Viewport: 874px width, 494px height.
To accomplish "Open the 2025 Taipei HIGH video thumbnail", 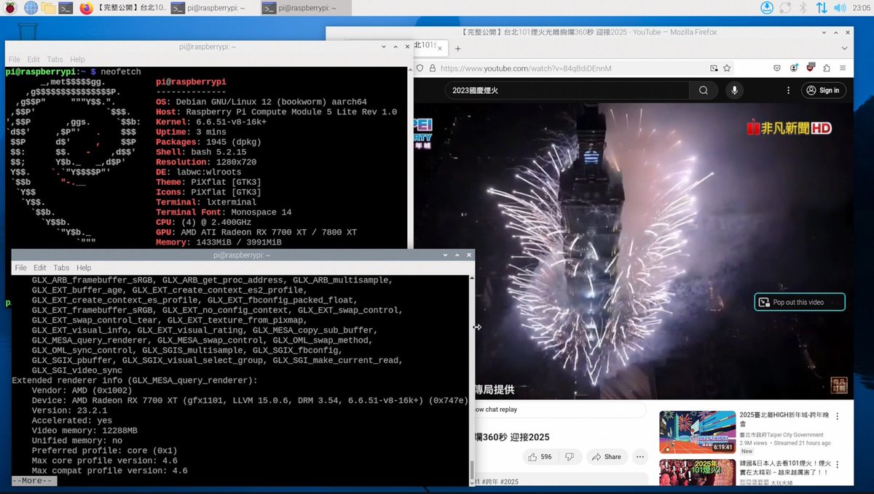I will point(697,431).
